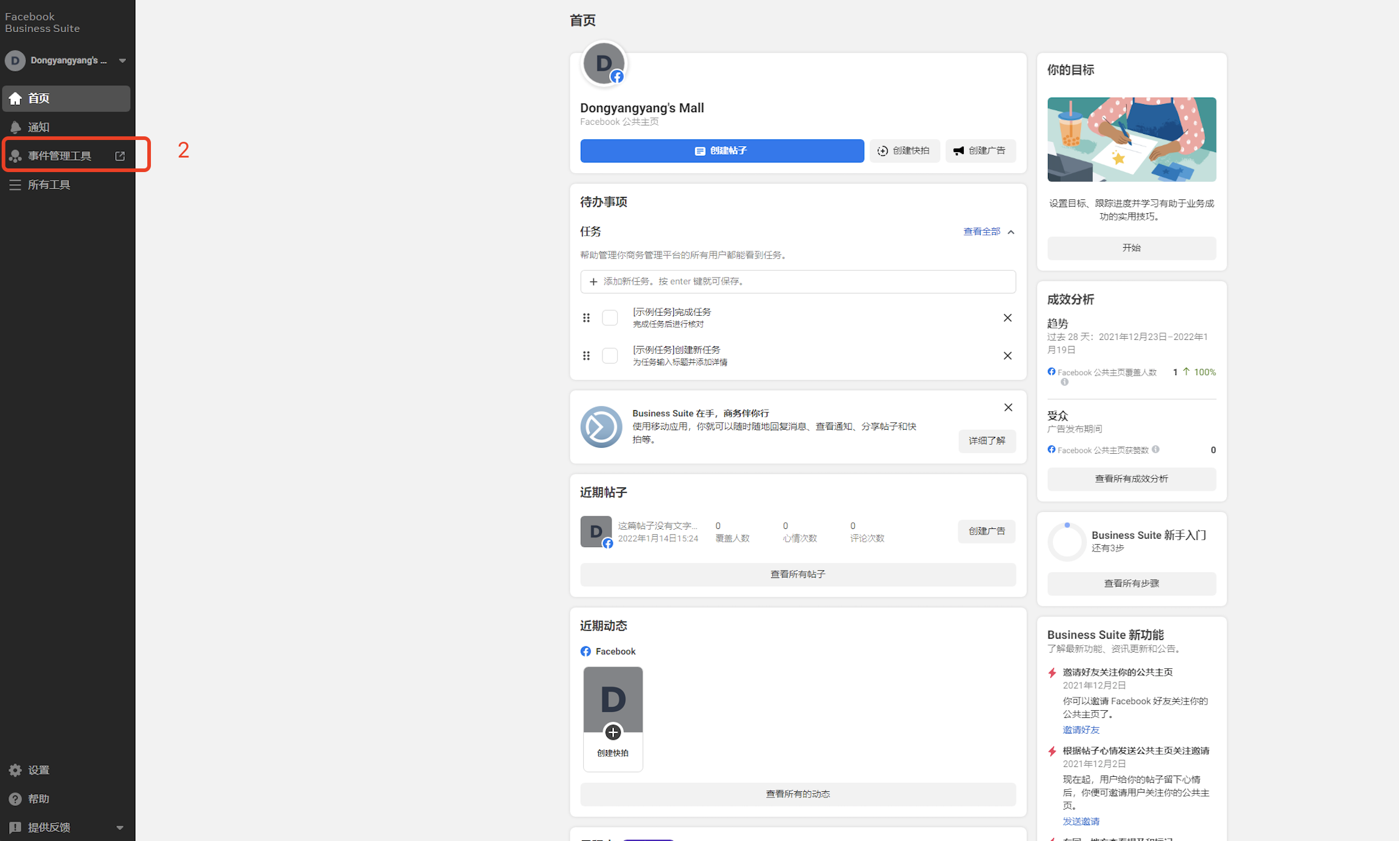
Task: Click the post text 这篇帖子没有文字...
Action: pyautogui.click(x=658, y=525)
